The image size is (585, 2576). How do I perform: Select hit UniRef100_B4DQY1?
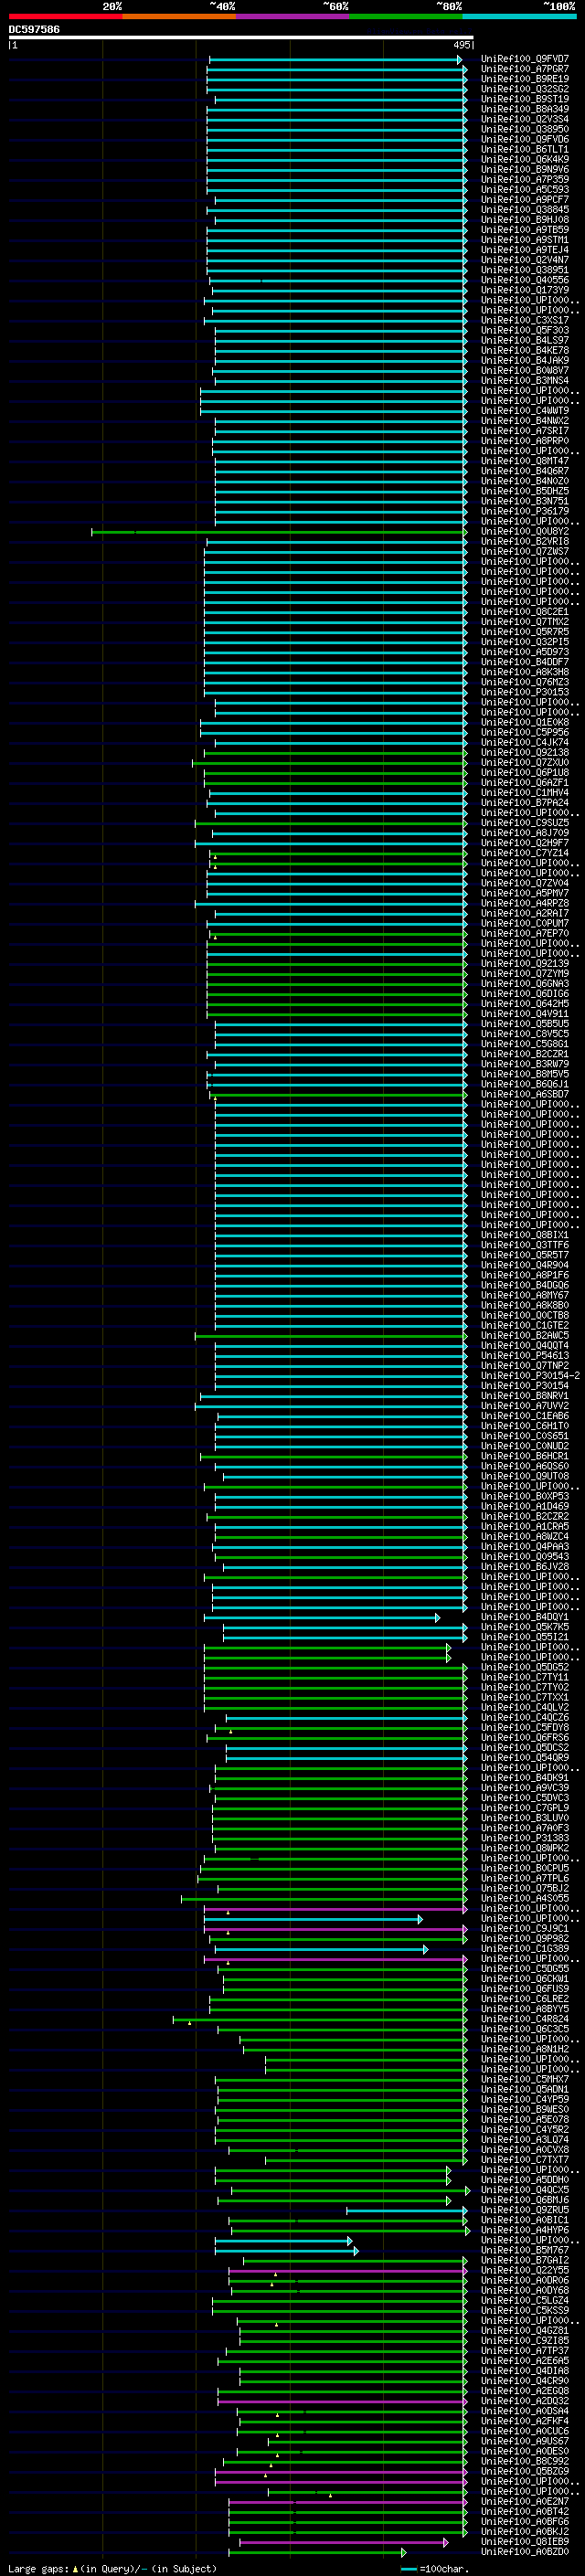[524, 1617]
